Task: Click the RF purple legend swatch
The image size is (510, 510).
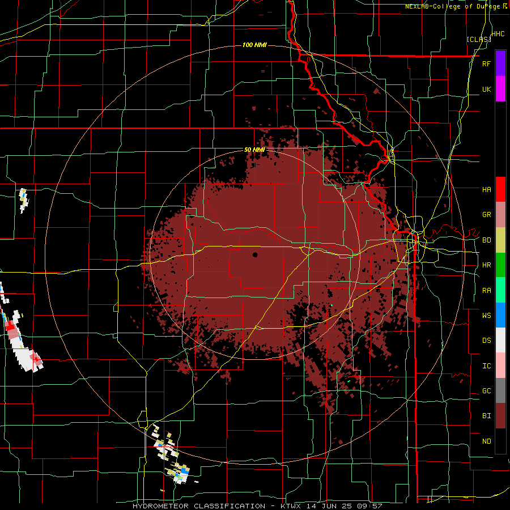Action: (x=500, y=63)
